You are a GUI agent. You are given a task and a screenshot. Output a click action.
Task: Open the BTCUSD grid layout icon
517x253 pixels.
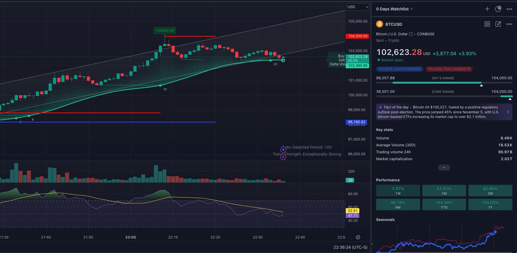coord(487,25)
